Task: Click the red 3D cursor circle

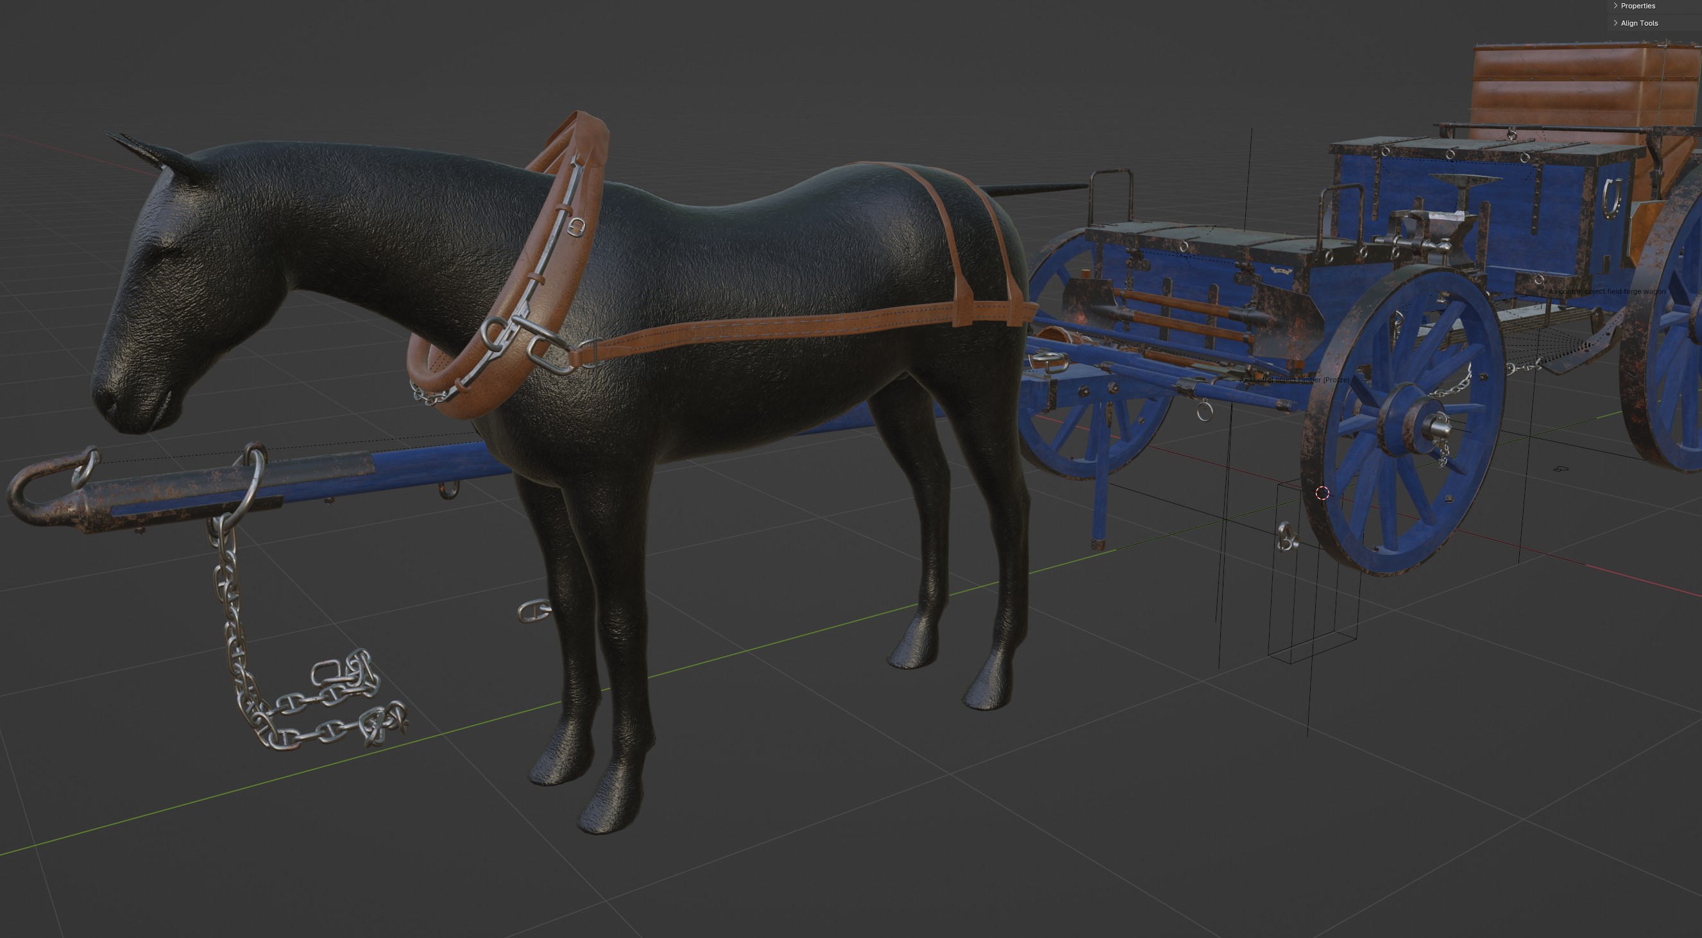Action: click(1322, 493)
